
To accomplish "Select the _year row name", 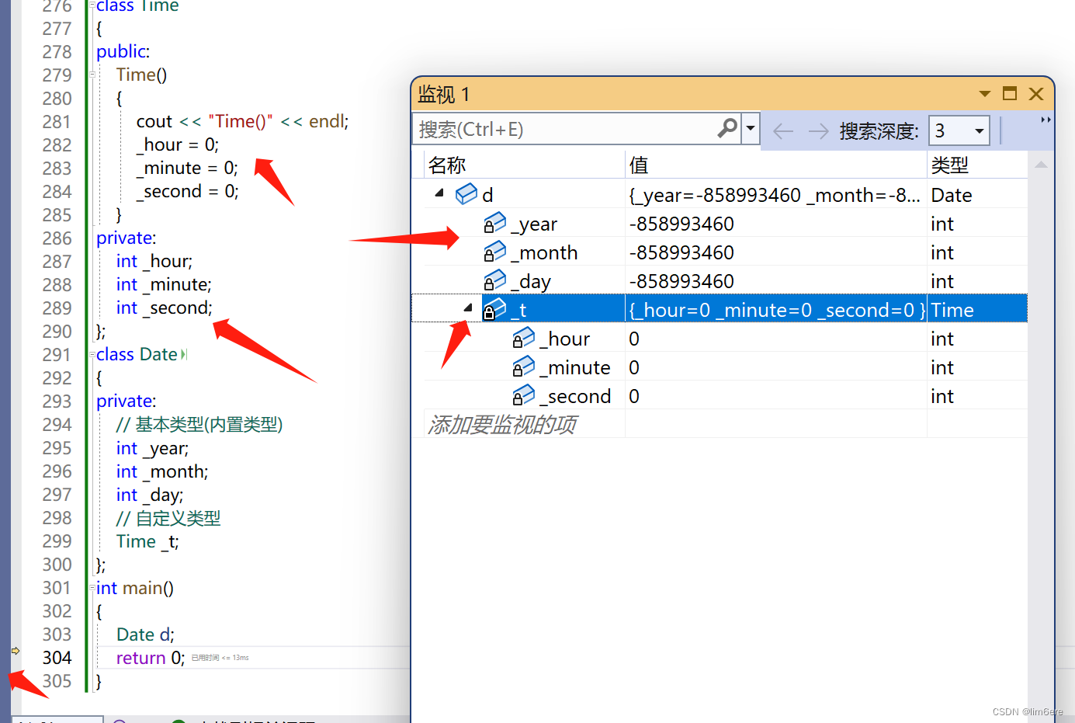I will pos(534,224).
